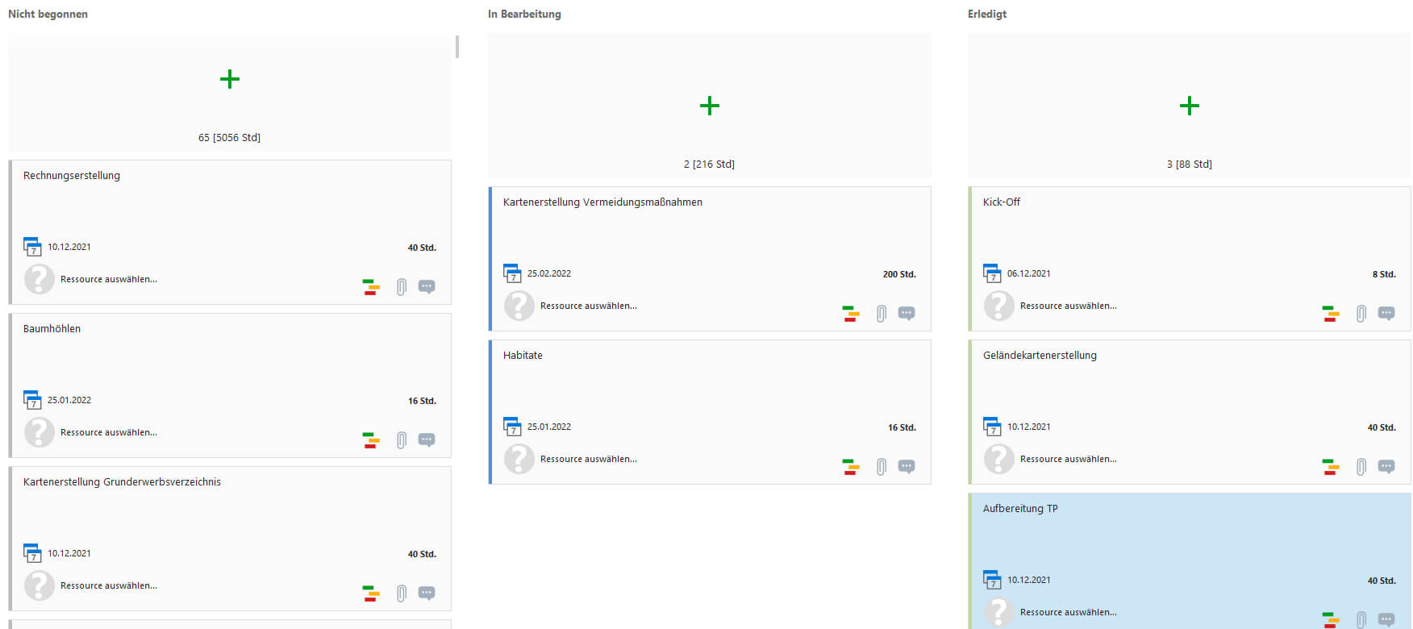
Task: Open attachment paperclip on Baumhöhlen card
Action: [401, 440]
